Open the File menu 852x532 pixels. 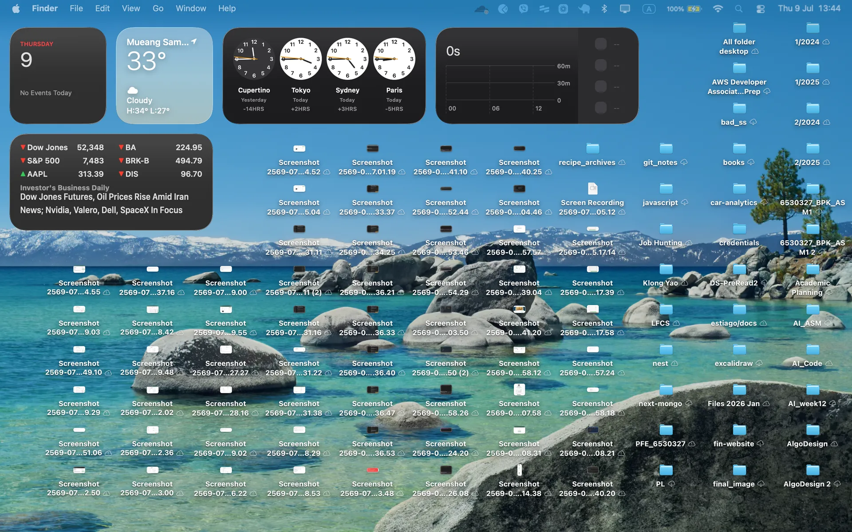(76, 8)
